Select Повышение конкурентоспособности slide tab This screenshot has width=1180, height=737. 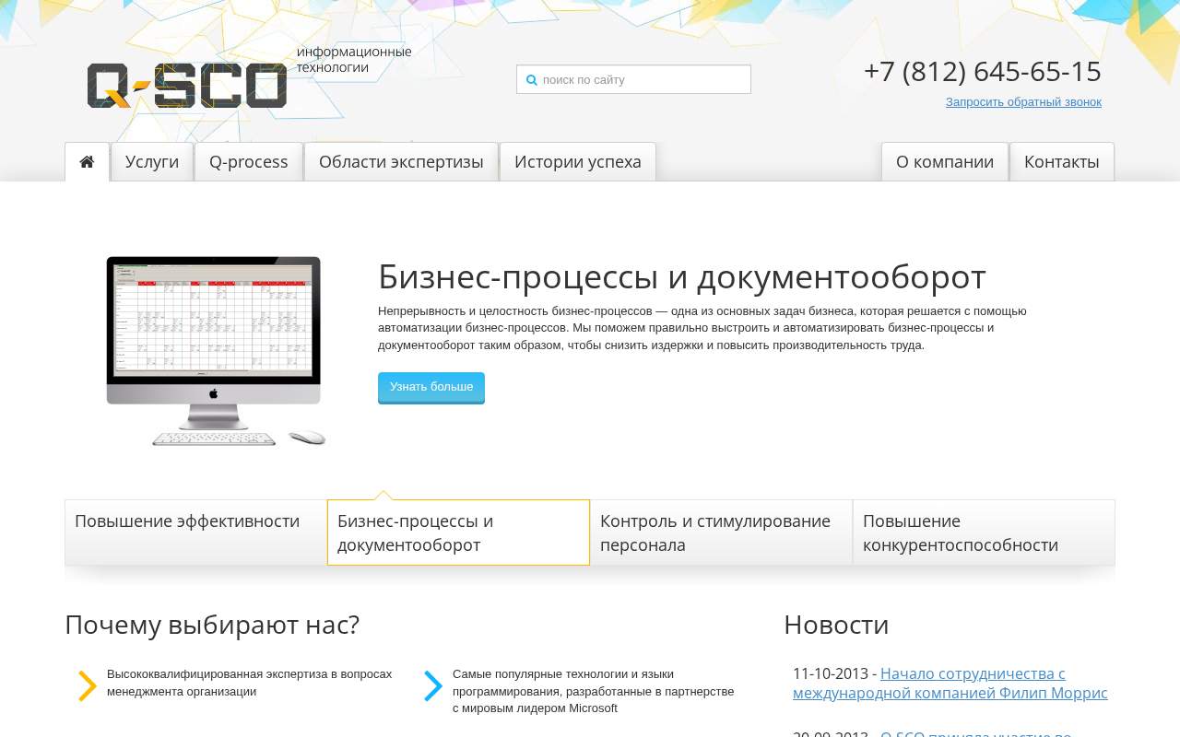coord(984,532)
